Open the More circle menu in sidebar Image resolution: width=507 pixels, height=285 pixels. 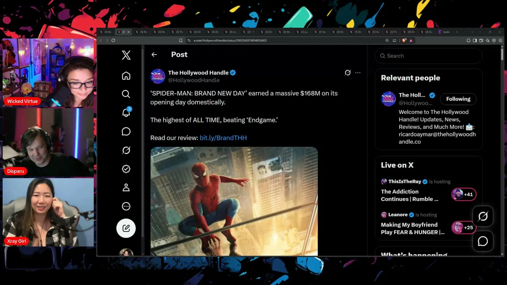pos(126,206)
